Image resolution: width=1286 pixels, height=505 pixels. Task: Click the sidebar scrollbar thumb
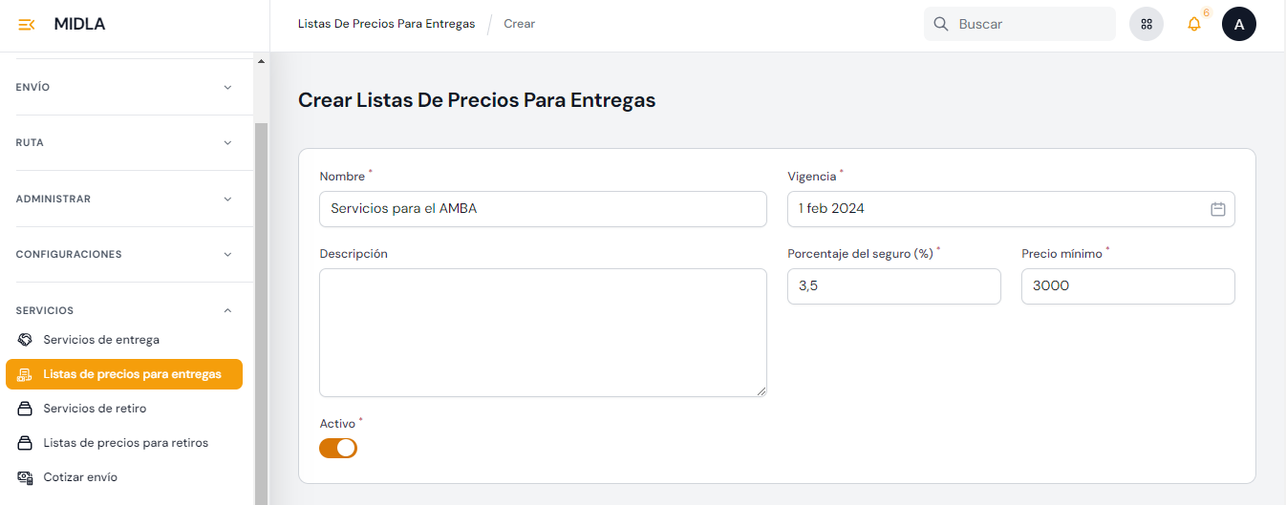pos(262,313)
